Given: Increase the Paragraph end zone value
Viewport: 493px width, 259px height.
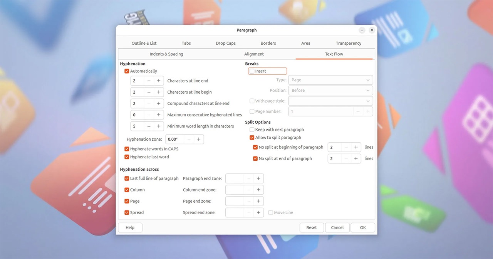Looking at the screenshot, I should [259, 178].
